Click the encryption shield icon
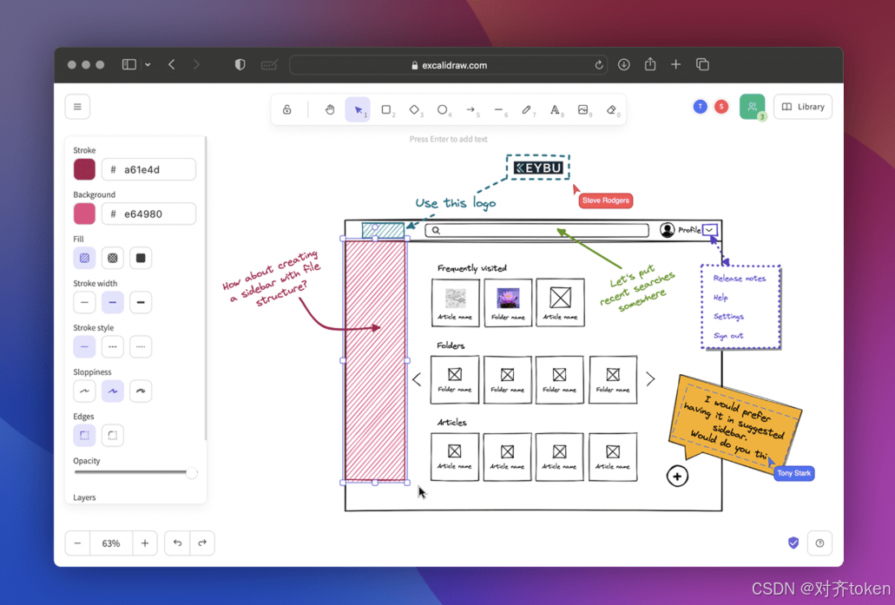 tap(793, 543)
